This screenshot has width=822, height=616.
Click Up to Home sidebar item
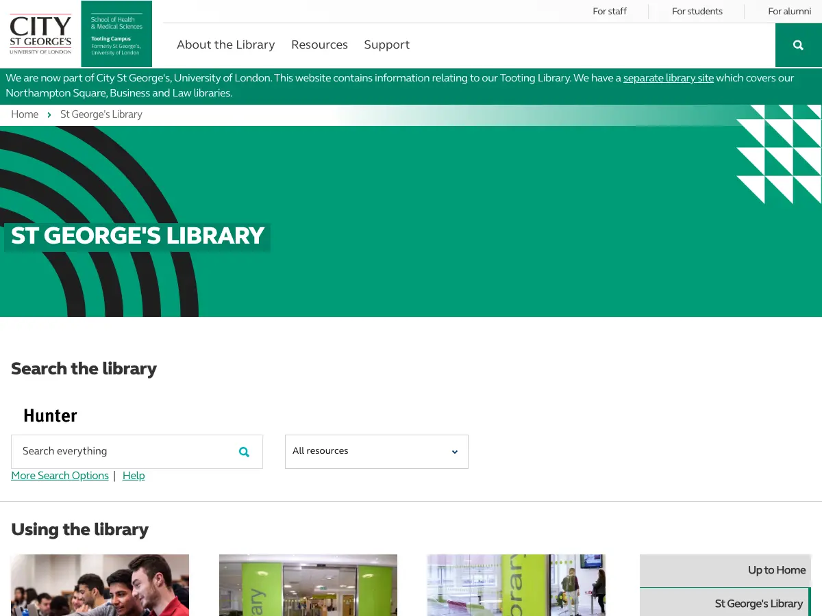click(726, 570)
